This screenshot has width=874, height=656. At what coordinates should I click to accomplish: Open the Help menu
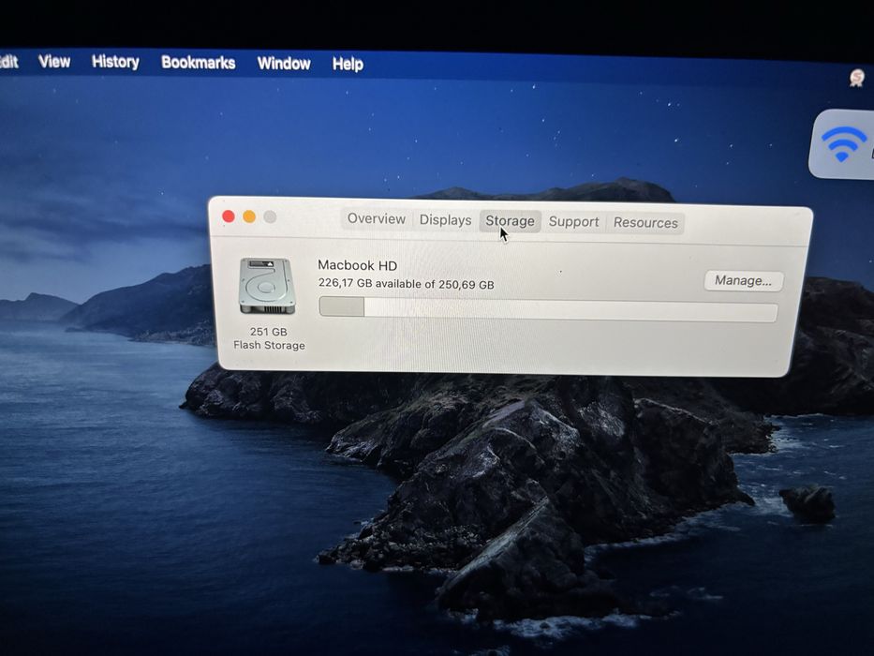click(x=348, y=64)
